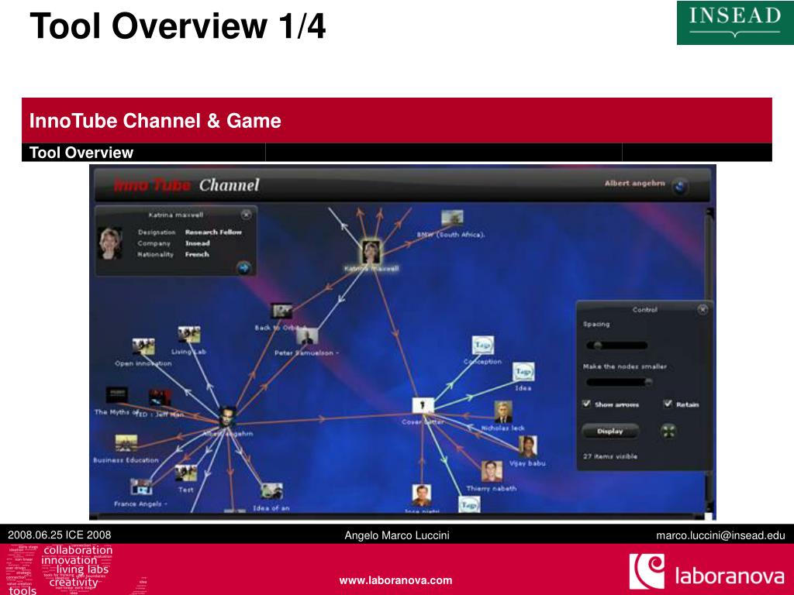Select the Test node thumbnail

(x=186, y=473)
